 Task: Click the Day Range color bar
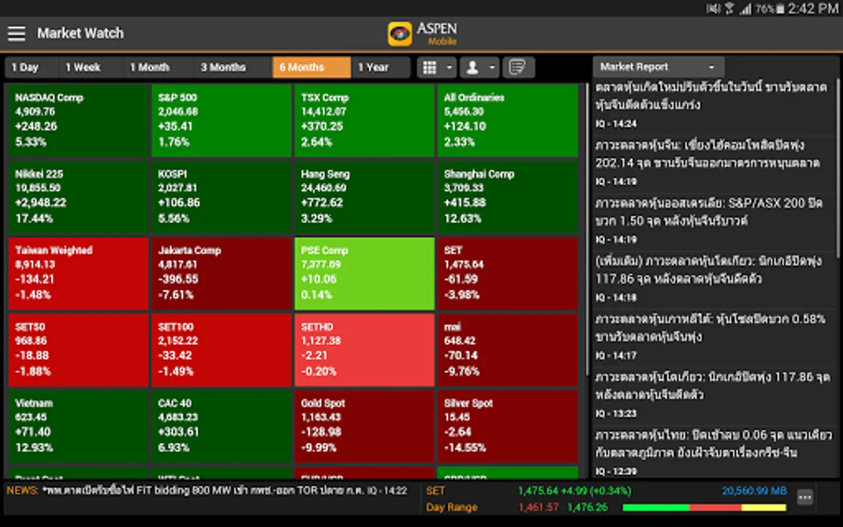pos(704,508)
